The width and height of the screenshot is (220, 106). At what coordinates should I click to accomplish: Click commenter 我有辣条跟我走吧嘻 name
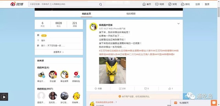click(x=105, y=102)
